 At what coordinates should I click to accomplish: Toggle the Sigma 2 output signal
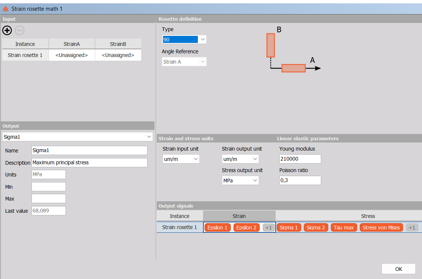click(x=316, y=228)
